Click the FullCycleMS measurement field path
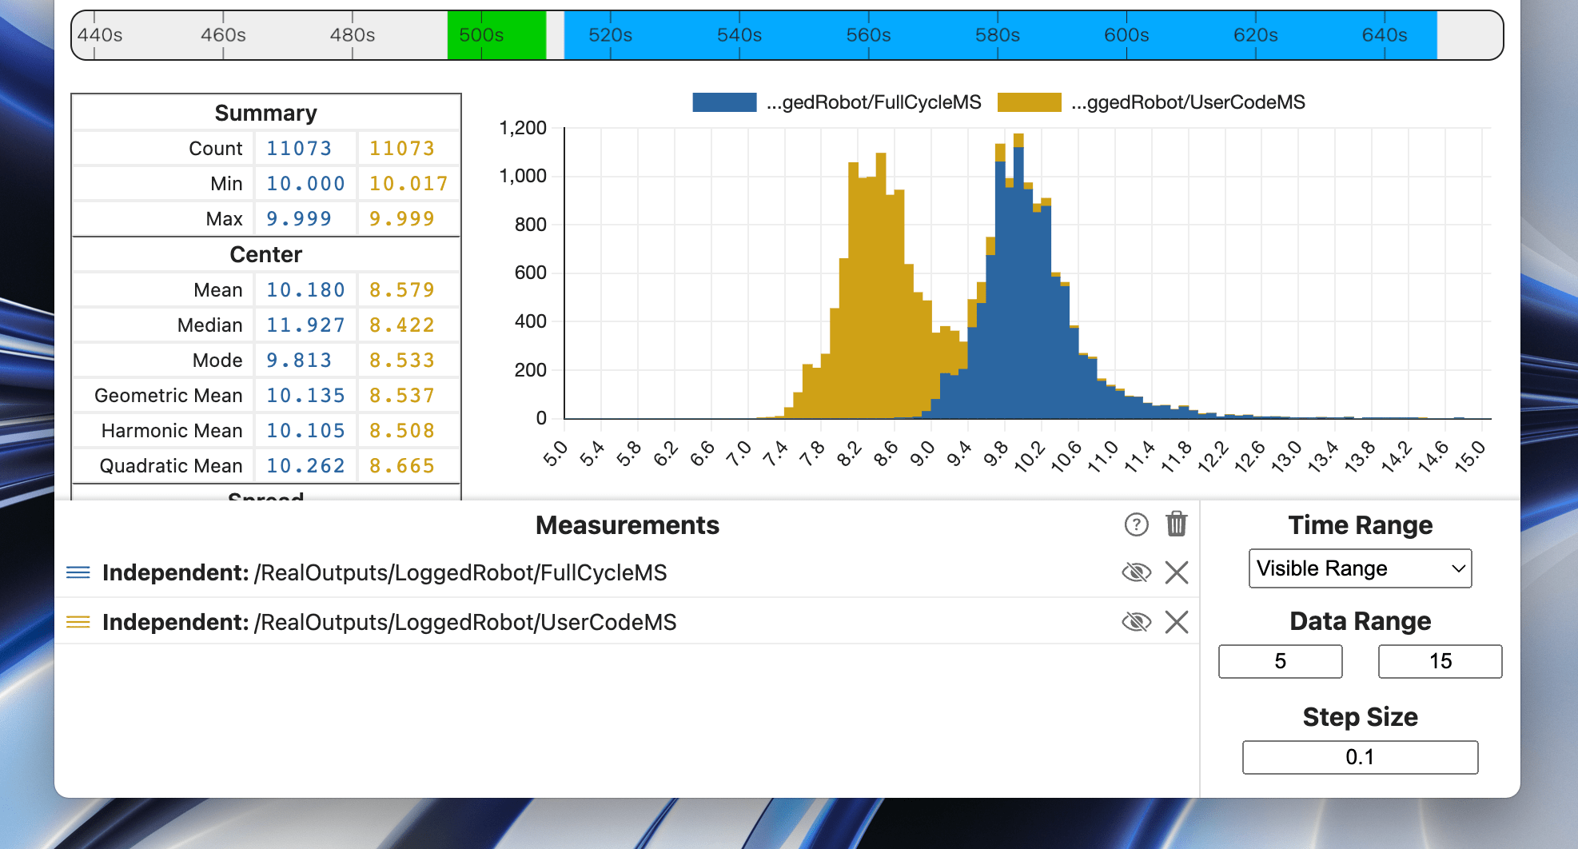This screenshot has height=849, width=1578. coord(460,572)
